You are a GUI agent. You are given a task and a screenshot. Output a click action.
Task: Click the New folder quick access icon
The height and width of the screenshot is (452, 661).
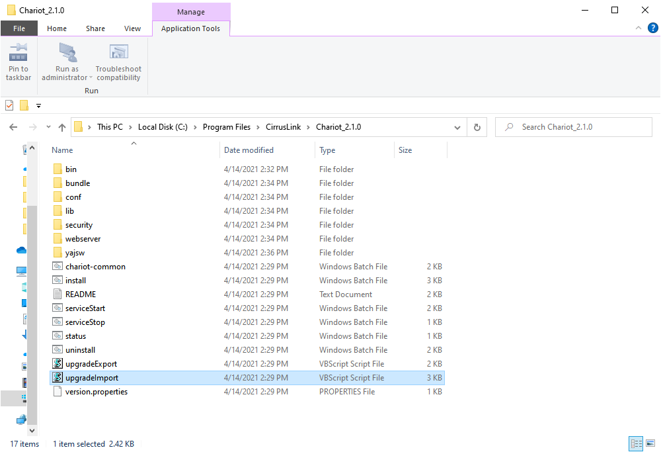[24, 105]
